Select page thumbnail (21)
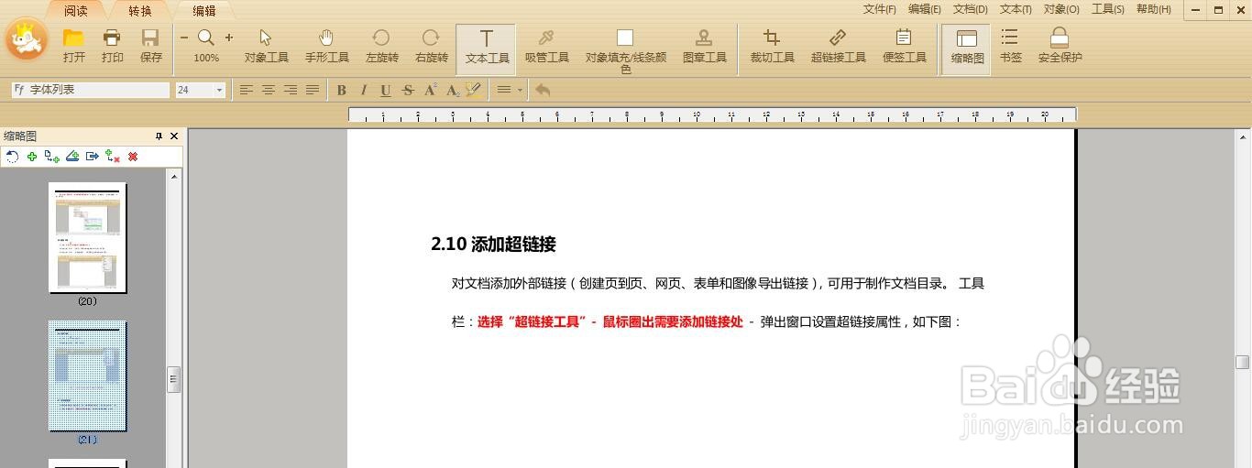This screenshot has width=1252, height=468. [x=87, y=376]
